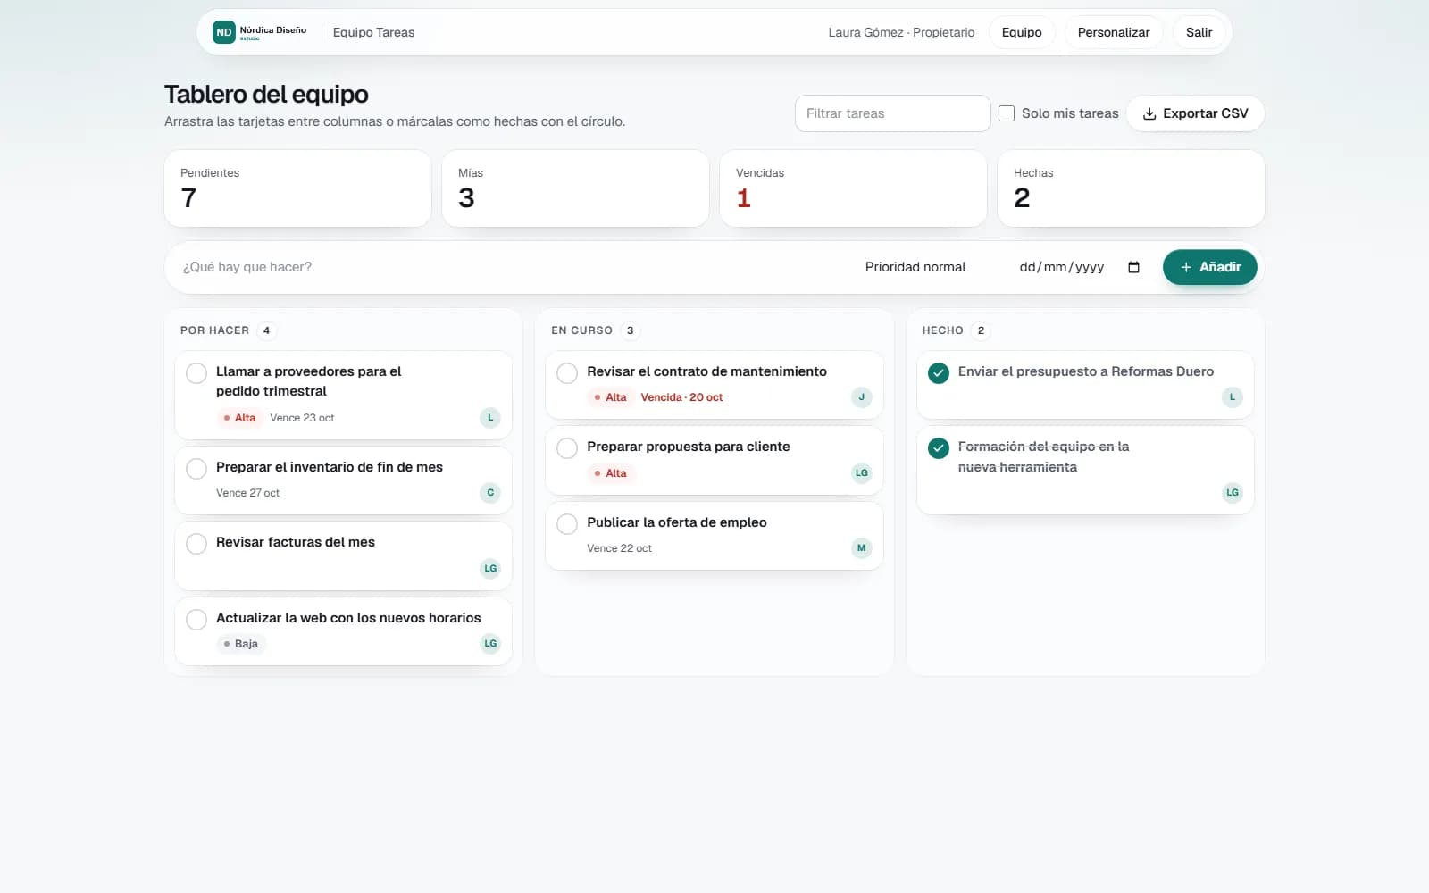Viewport: 1429px width, 893px height.
Task: Click the Vencidas stat card
Action: click(853, 188)
